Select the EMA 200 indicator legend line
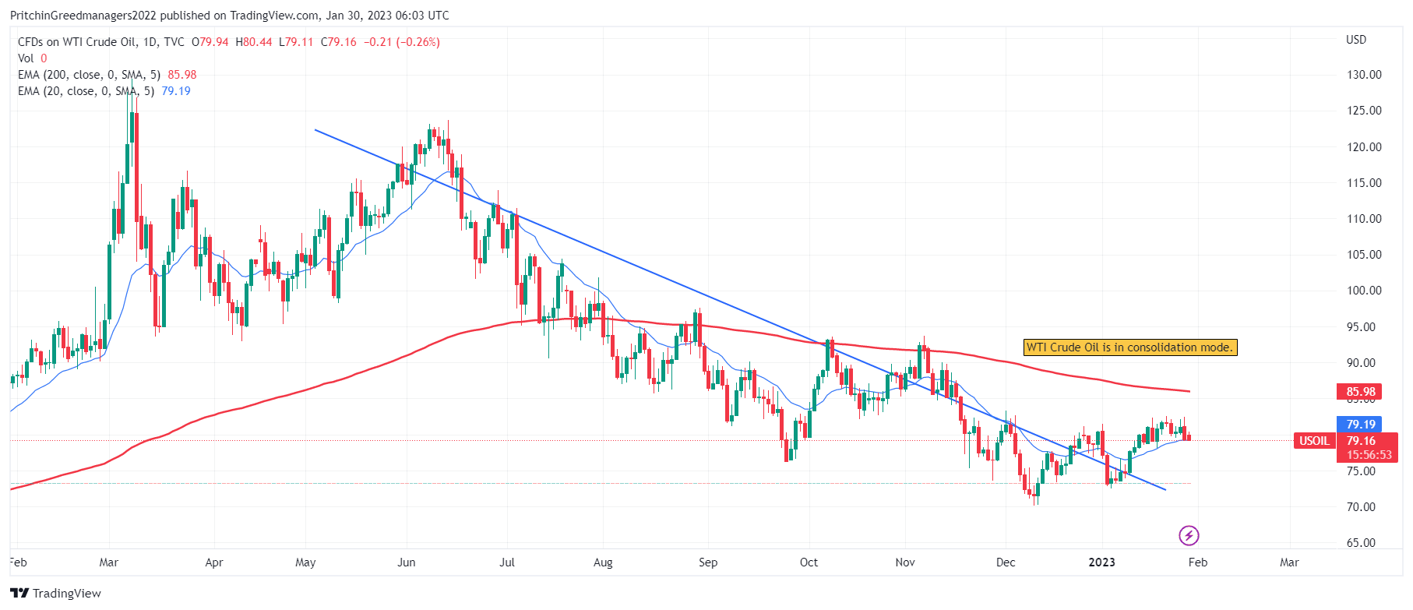The image size is (1413, 610). click(107, 75)
